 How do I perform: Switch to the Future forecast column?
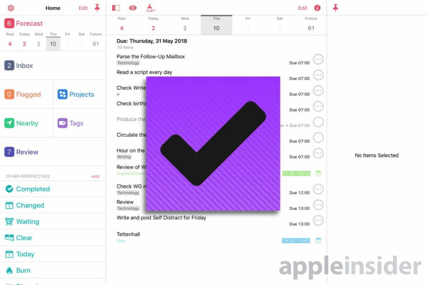[311, 25]
